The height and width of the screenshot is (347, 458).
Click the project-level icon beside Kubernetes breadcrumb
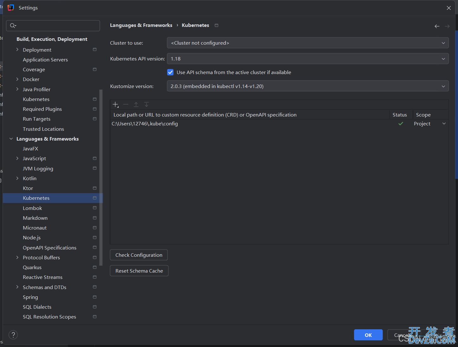(217, 25)
